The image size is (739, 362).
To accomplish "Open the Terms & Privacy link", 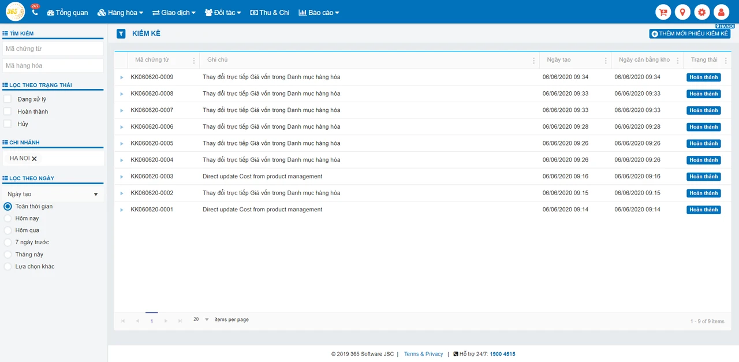I will click(424, 354).
